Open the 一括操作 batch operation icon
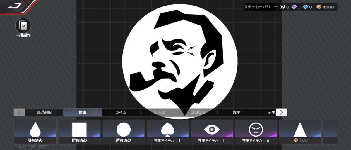 (23, 27)
